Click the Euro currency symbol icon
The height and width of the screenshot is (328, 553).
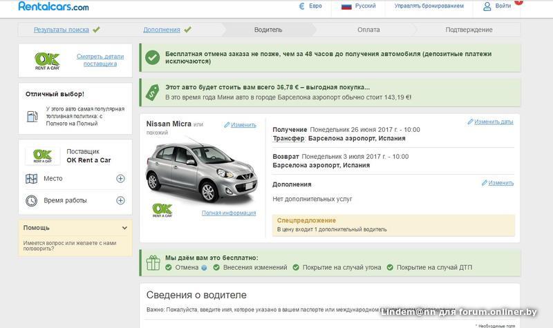click(x=301, y=6)
